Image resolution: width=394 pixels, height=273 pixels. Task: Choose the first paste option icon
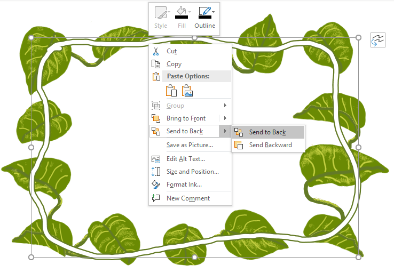pos(171,90)
